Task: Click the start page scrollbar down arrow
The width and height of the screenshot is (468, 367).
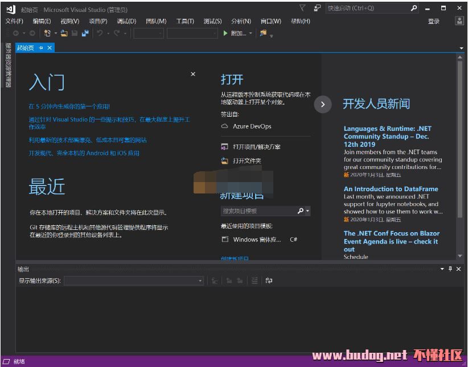Action: coord(460,256)
